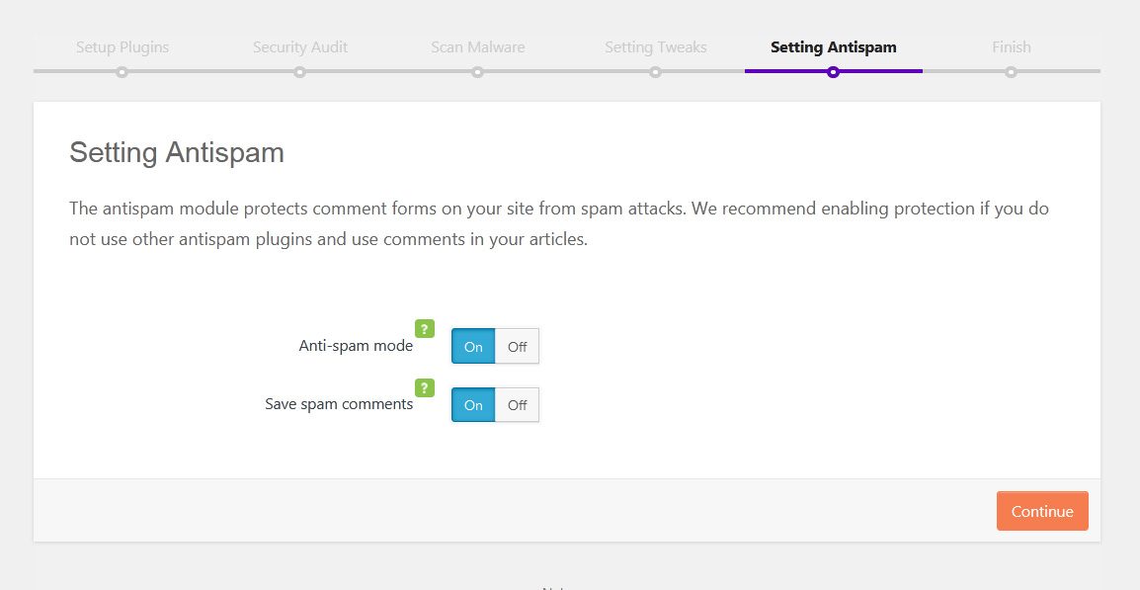Switch to the Setting Tweaks step tab
The height and width of the screenshot is (590, 1140).
(656, 47)
